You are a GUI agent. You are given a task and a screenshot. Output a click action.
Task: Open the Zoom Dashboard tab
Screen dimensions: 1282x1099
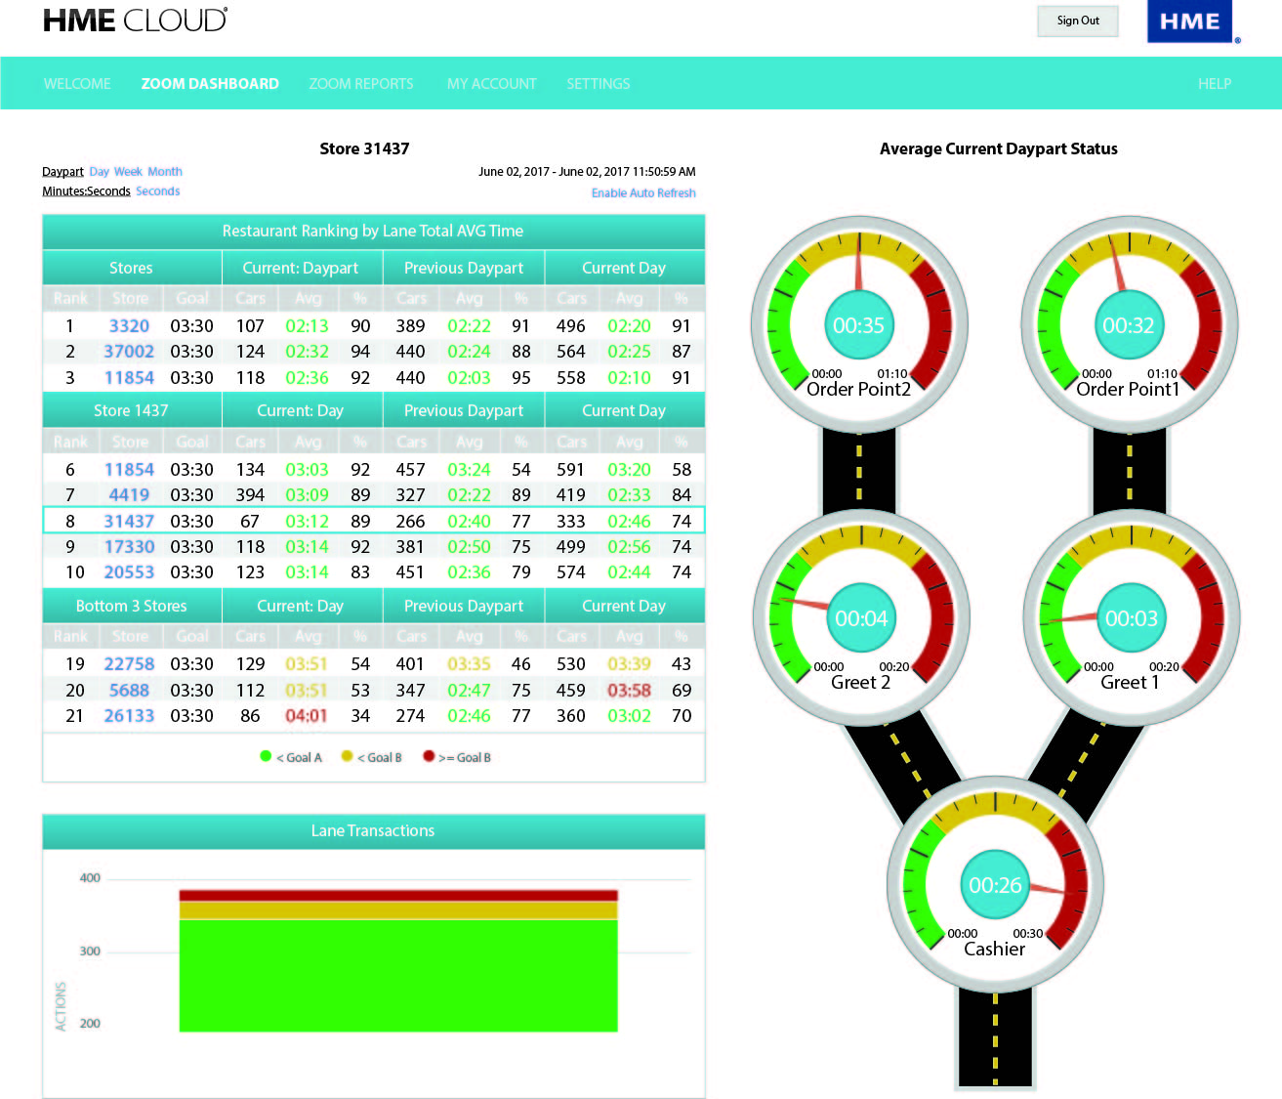[x=210, y=84]
